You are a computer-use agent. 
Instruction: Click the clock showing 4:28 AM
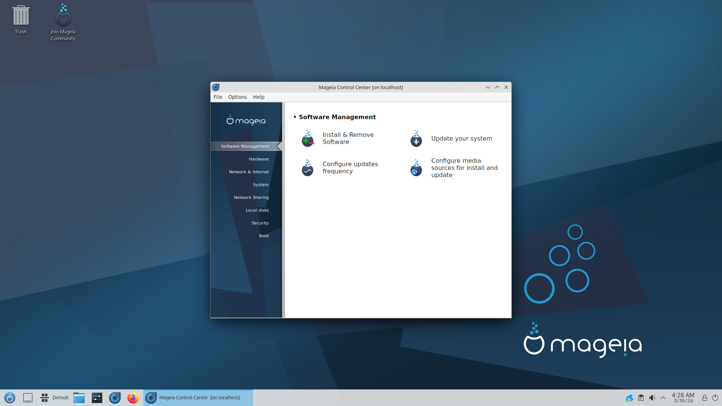[683, 398]
